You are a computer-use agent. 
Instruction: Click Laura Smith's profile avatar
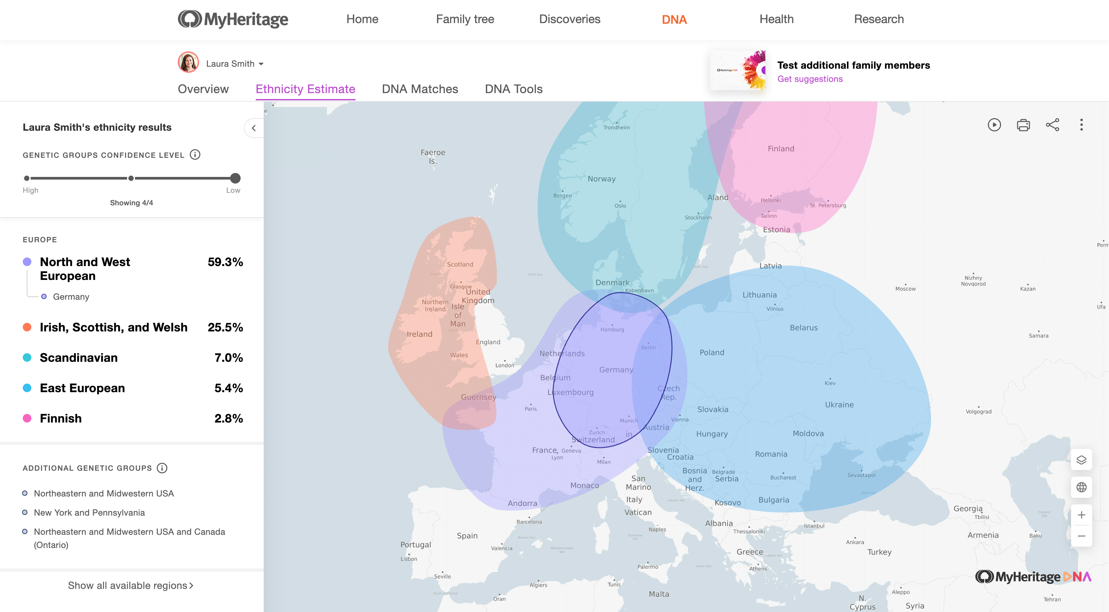click(188, 62)
